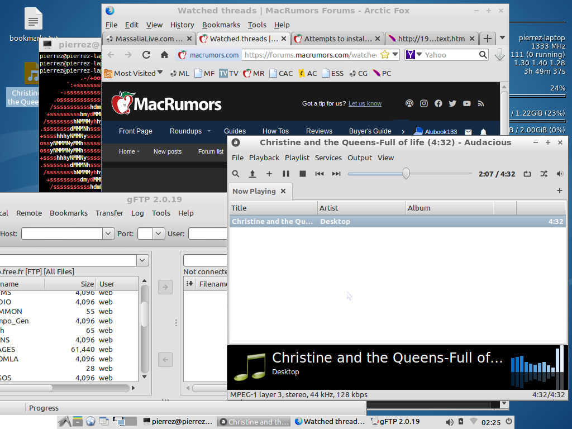Open browser Bookmarks menu
This screenshot has width=572, height=429.
pyautogui.click(x=221, y=25)
